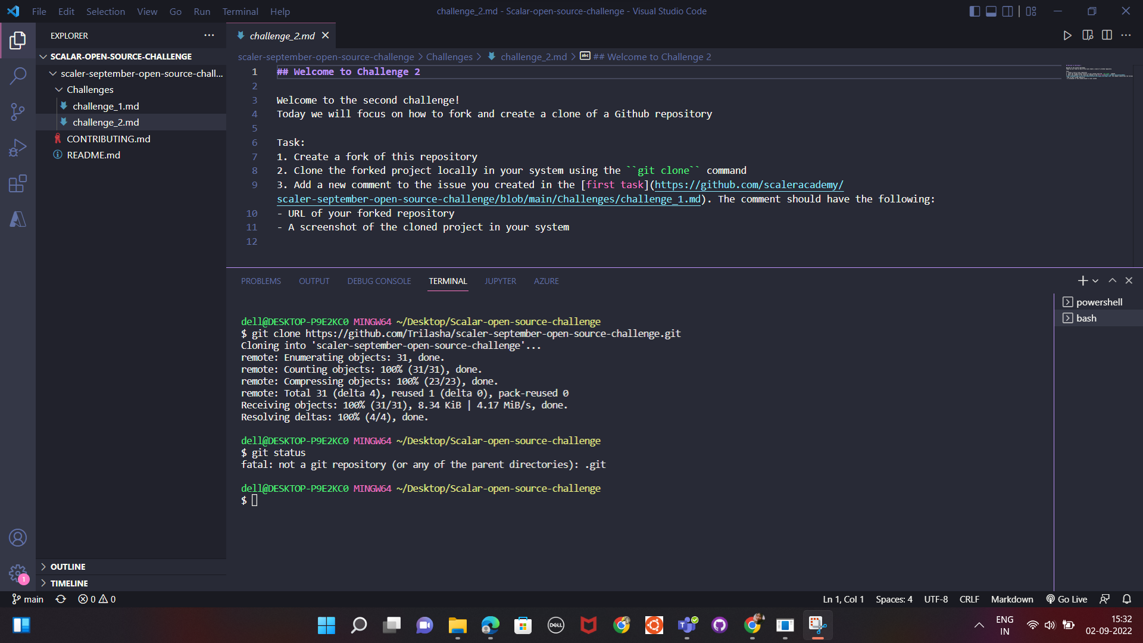Switch to AZURE panel tab
The image size is (1143, 643).
click(x=546, y=281)
